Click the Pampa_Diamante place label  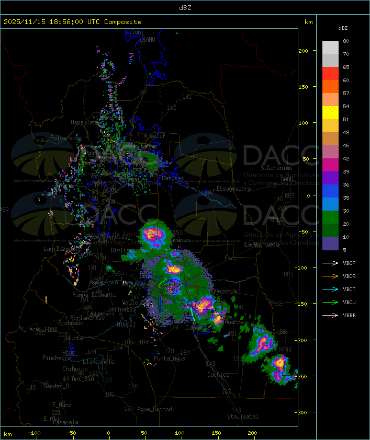pyautogui.click(x=94, y=295)
